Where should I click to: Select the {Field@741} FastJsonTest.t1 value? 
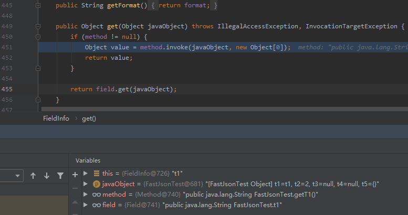click(203, 205)
